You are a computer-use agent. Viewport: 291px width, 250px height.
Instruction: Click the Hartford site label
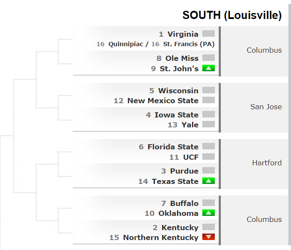(267, 163)
